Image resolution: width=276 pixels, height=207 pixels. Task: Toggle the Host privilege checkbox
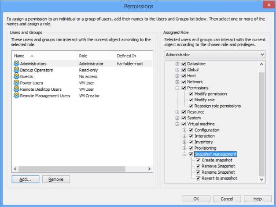pyautogui.click(x=184, y=76)
